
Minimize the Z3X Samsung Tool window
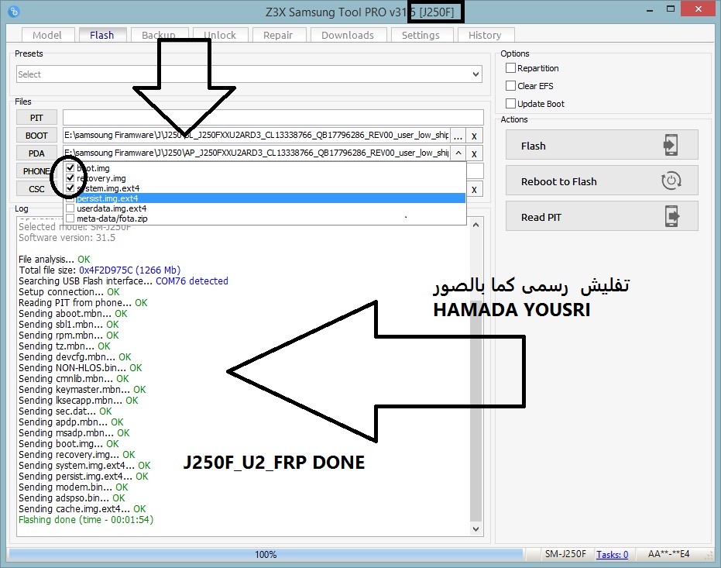pos(650,10)
